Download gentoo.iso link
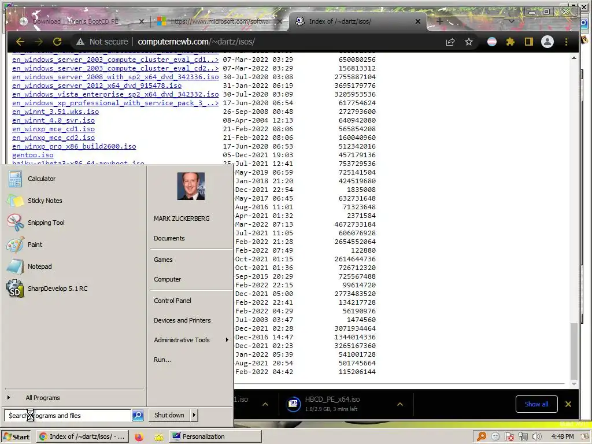This screenshot has height=444, width=592. [x=32, y=155]
